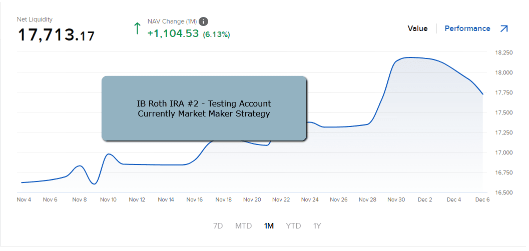The height and width of the screenshot is (251, 529).
Task: Select the 7D time range
Action: 218,226
